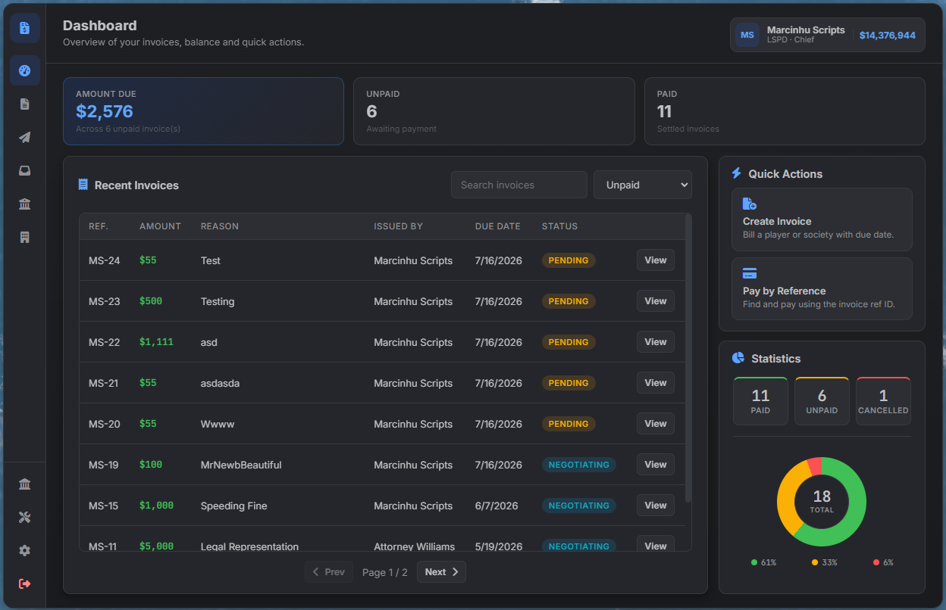Click the $1,111 amount on MS-22
The width and height of the screenshot is (946, 610).
tap(156, 342)
